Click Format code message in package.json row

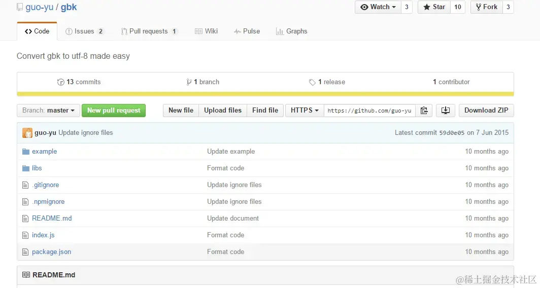pos(225,252)
